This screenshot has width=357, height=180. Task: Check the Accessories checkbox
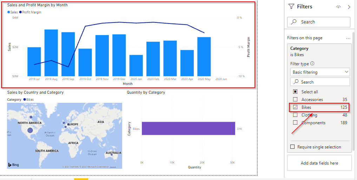tap(295, 100)
